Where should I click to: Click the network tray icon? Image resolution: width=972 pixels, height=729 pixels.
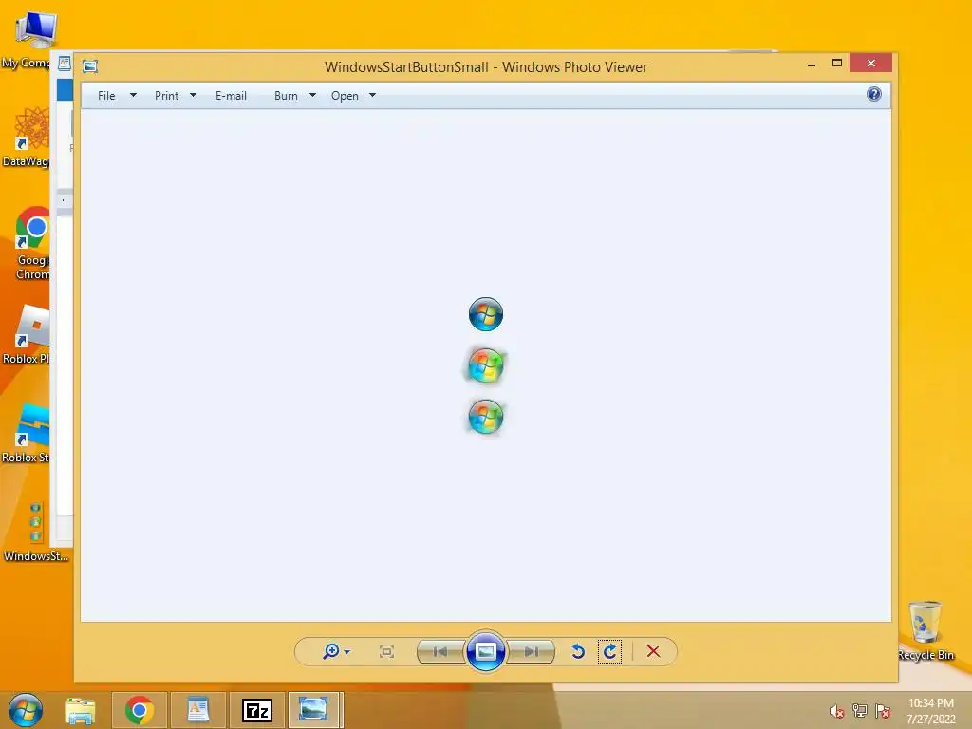pos(859,711)
